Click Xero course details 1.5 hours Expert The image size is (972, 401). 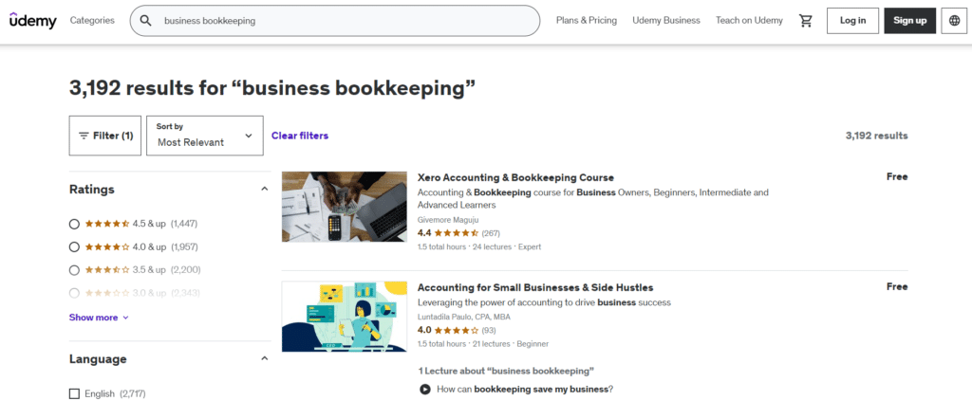coord(479,246)
